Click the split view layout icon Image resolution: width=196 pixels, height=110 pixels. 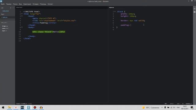pyautogui.click(x=13, y=8)
